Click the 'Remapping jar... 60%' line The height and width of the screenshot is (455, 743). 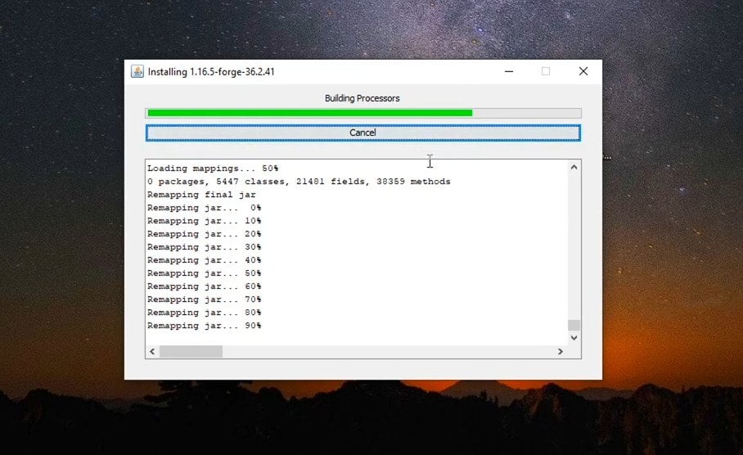tap(205, 286)
